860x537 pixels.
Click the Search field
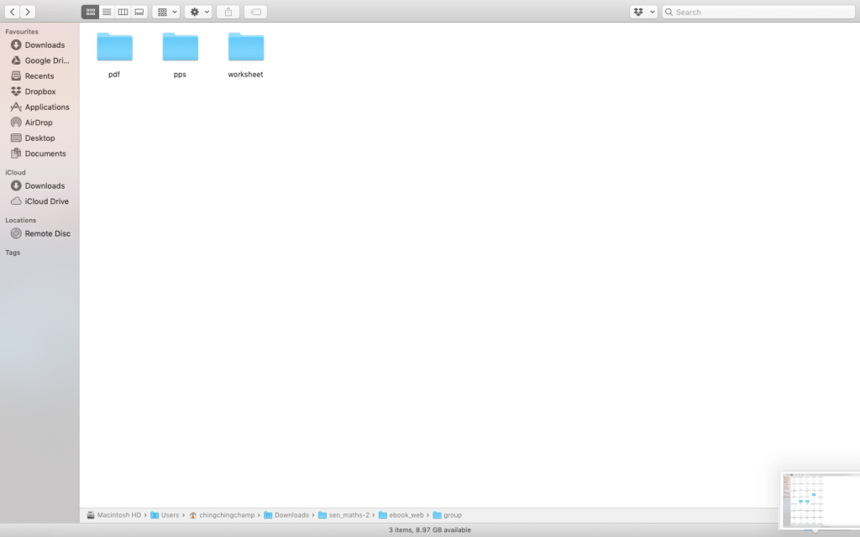click(x=760, y=12)
